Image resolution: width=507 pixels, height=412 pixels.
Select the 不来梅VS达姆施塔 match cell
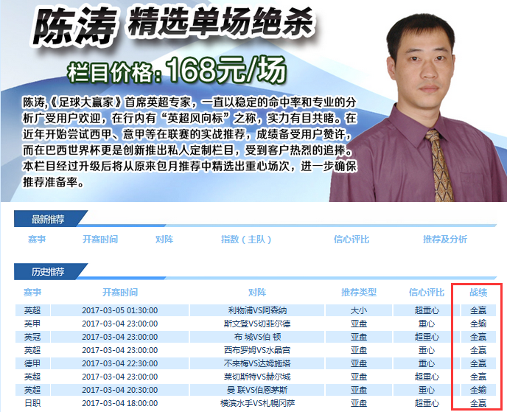click(257, 363)
